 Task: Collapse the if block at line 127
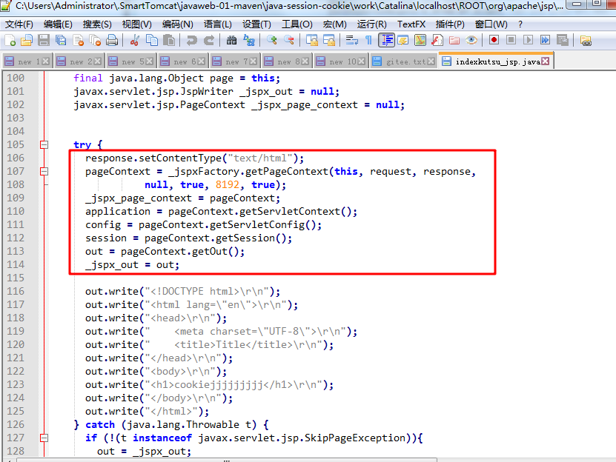44,438
